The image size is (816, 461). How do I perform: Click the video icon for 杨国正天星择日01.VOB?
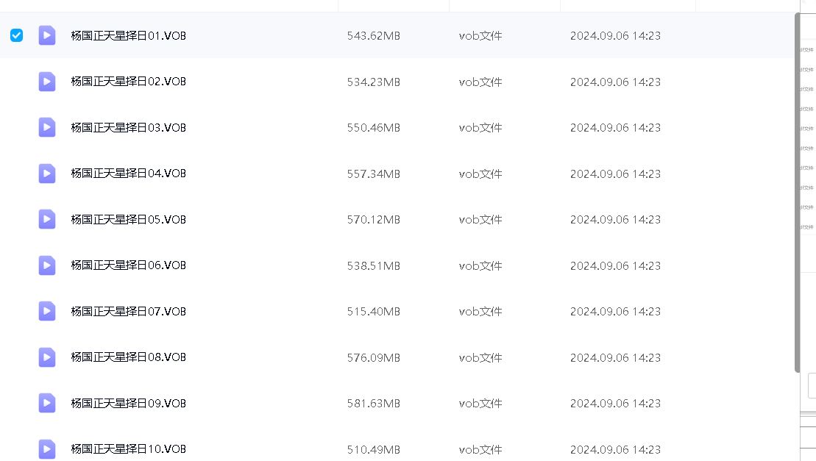tap(47, 35)
